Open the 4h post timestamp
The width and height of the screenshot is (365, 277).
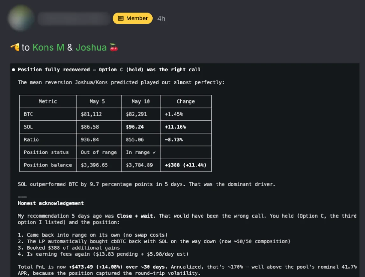click(x=161, y=19)
